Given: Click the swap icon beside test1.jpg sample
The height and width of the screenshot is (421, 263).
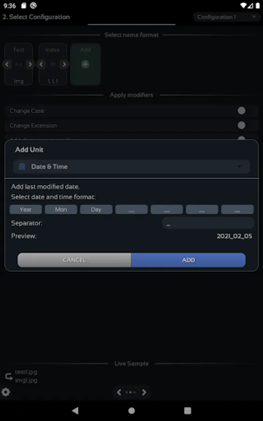Looking at the screenshot, I should [x=9, y=377].
